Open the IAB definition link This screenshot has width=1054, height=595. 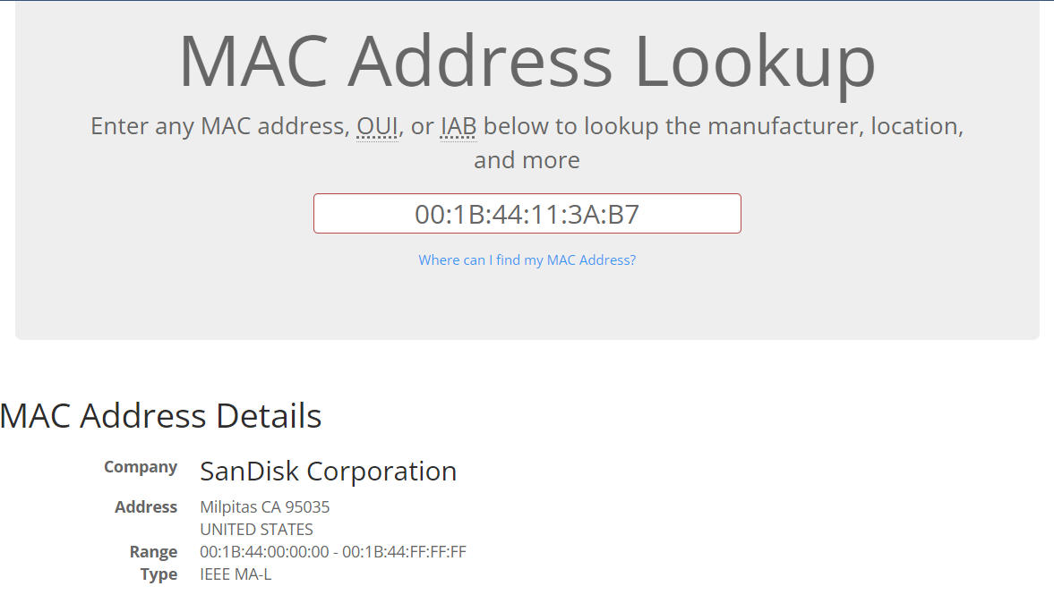pyautogui.click(x=457, y=125)
